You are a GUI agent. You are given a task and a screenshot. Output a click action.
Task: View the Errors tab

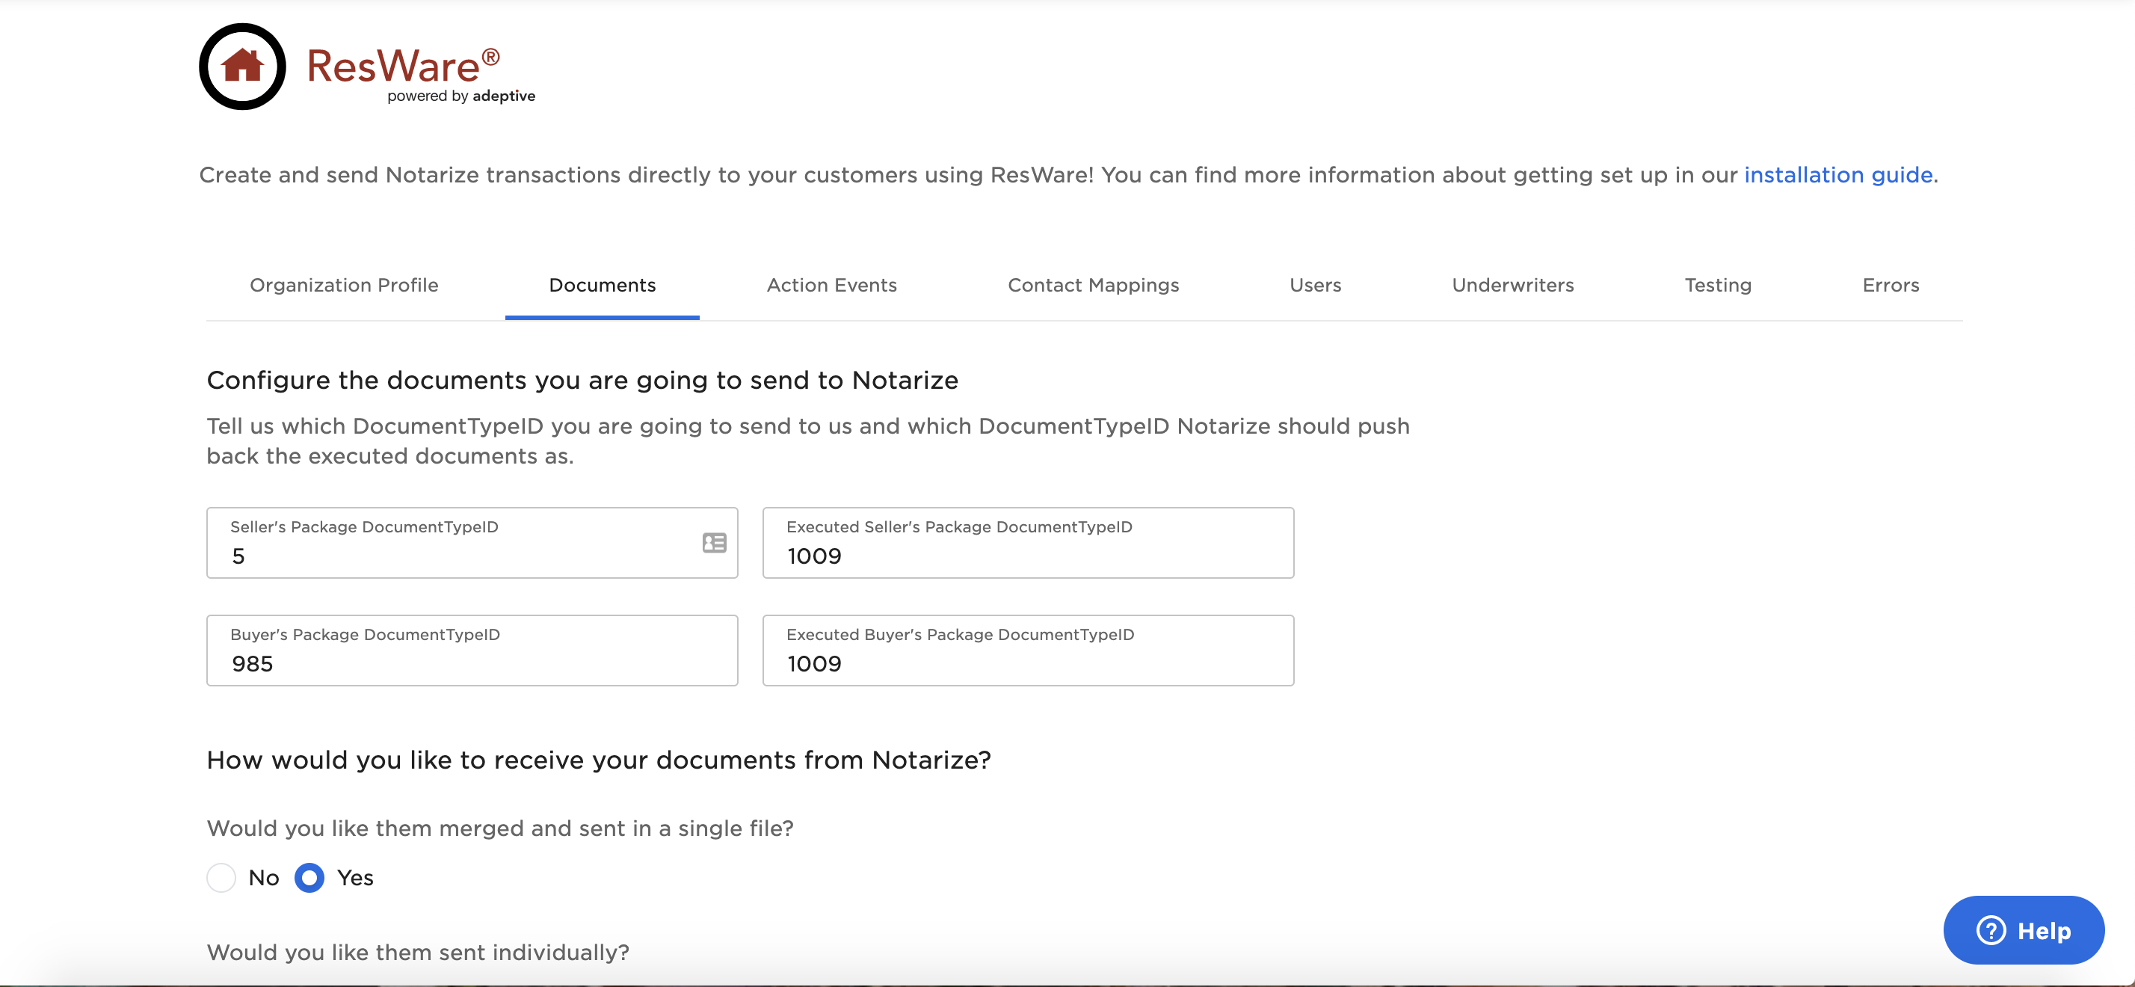point(1891,285)
